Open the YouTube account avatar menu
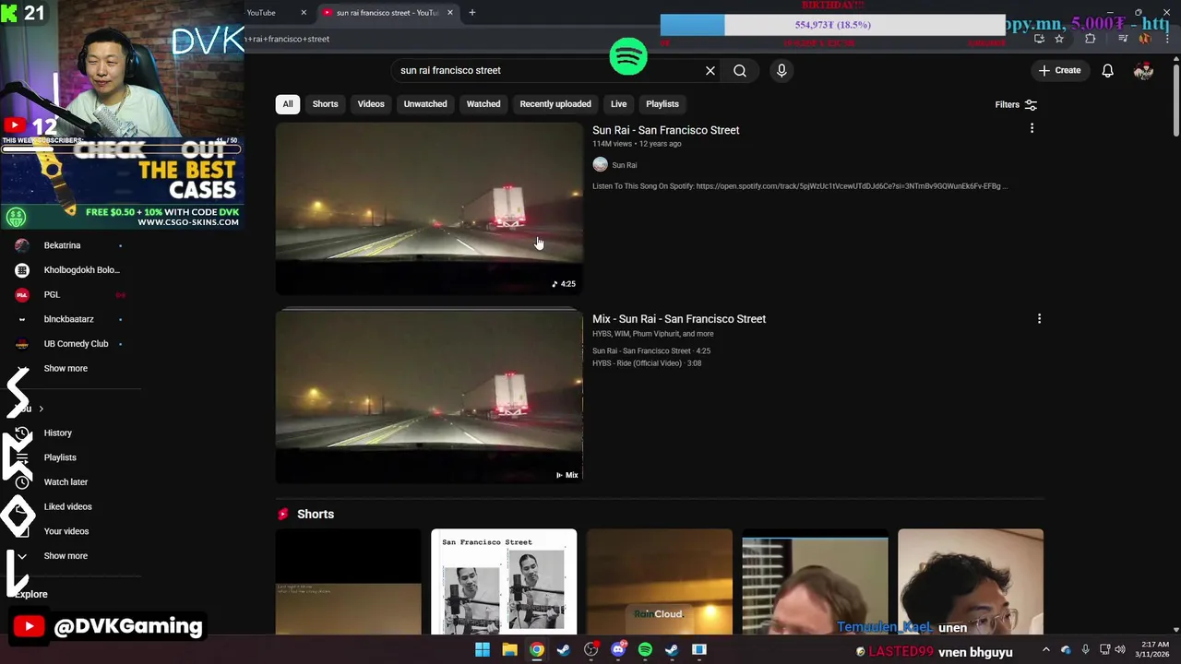 click(x=1143, y=70)
